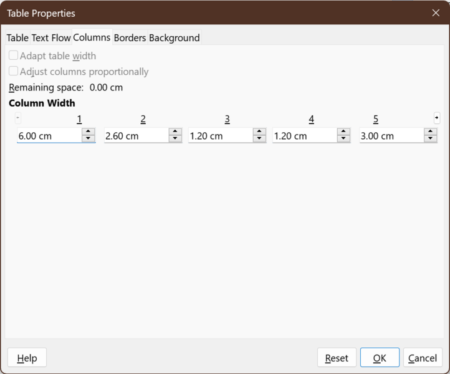Close the Table Properties dialog
Screen dimensions: 450x374
pyautogui.click(x=436, y=12)
